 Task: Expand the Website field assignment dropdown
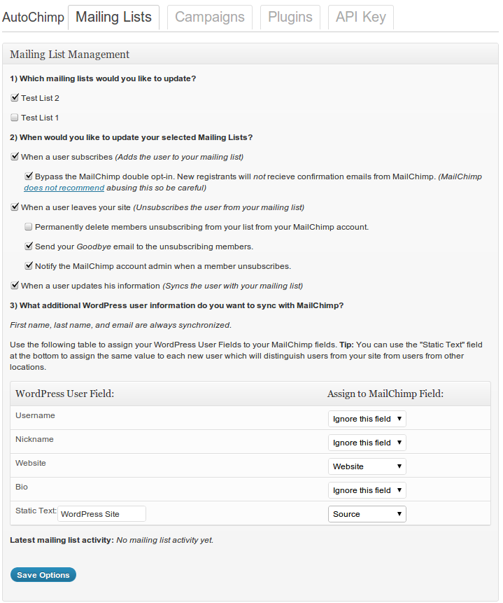click(x=367, y=466)
